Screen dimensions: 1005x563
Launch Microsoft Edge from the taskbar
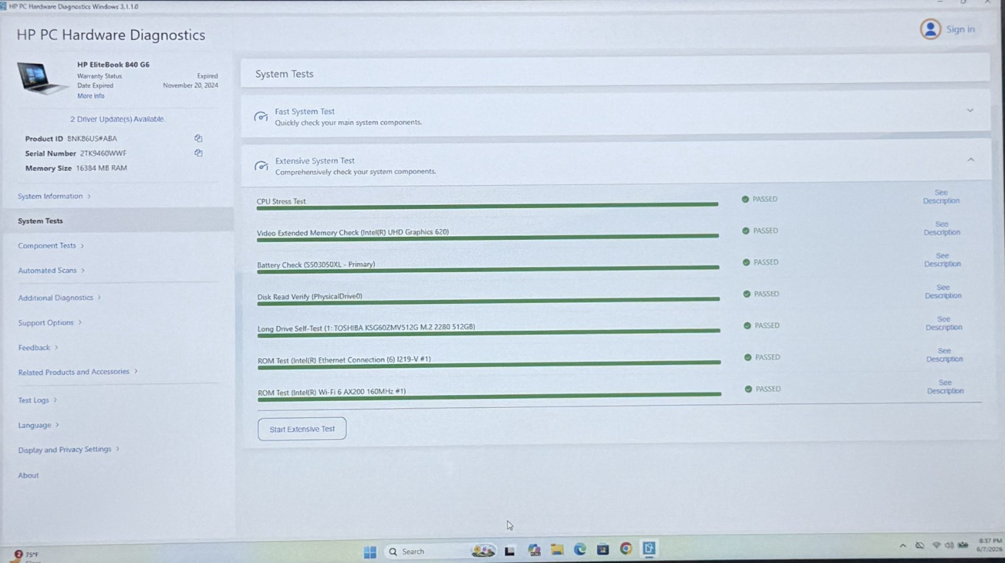(580, 549)
